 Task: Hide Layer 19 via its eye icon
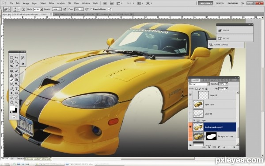pos(190,95)
